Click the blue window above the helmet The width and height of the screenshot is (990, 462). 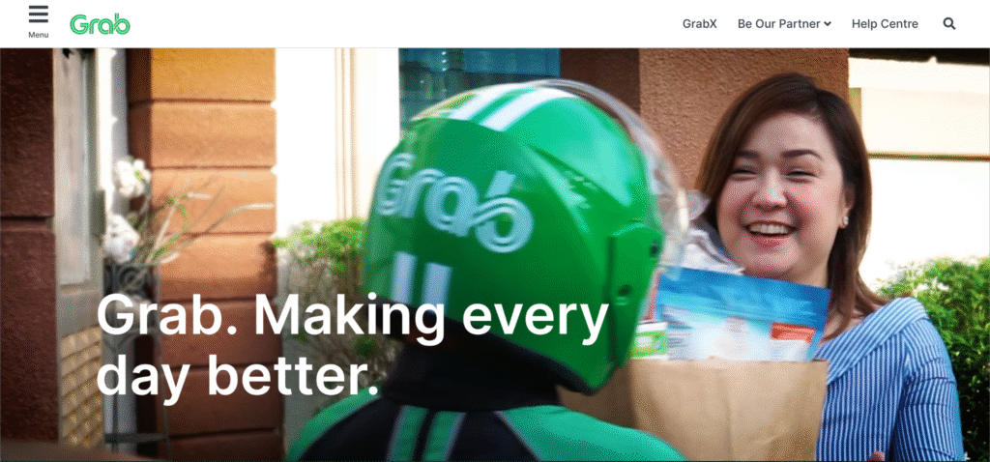pyautogui.click(x=479, y=79)
